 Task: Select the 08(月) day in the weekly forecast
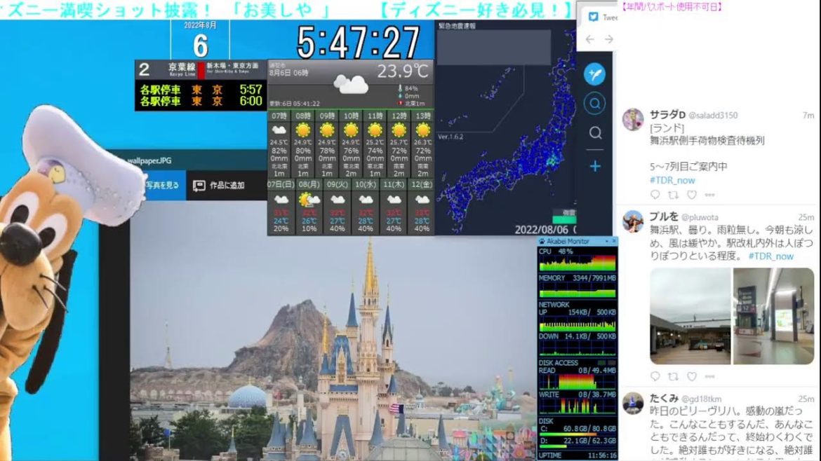(x=309, y=208)
